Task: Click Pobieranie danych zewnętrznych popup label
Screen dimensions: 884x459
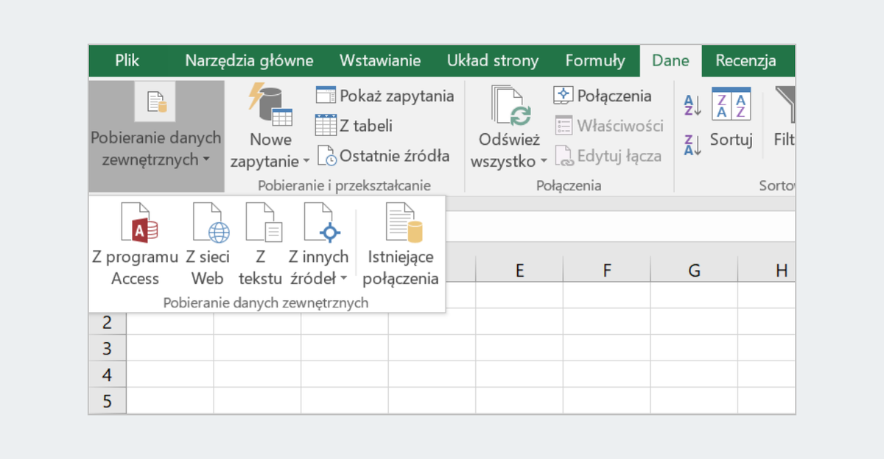Action: [x=266, y=302]
